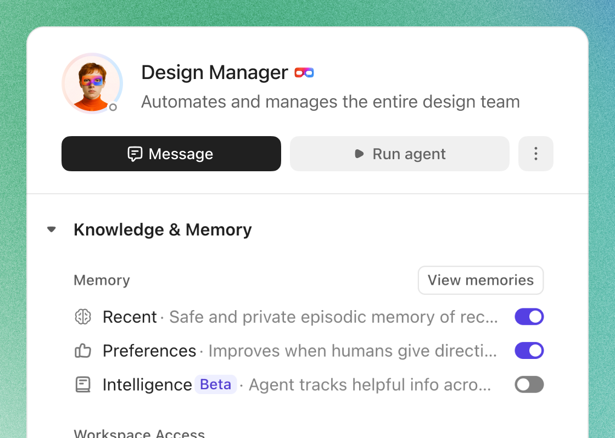
Task: Disable the Recent memory toggle
Action: (529, 317)
